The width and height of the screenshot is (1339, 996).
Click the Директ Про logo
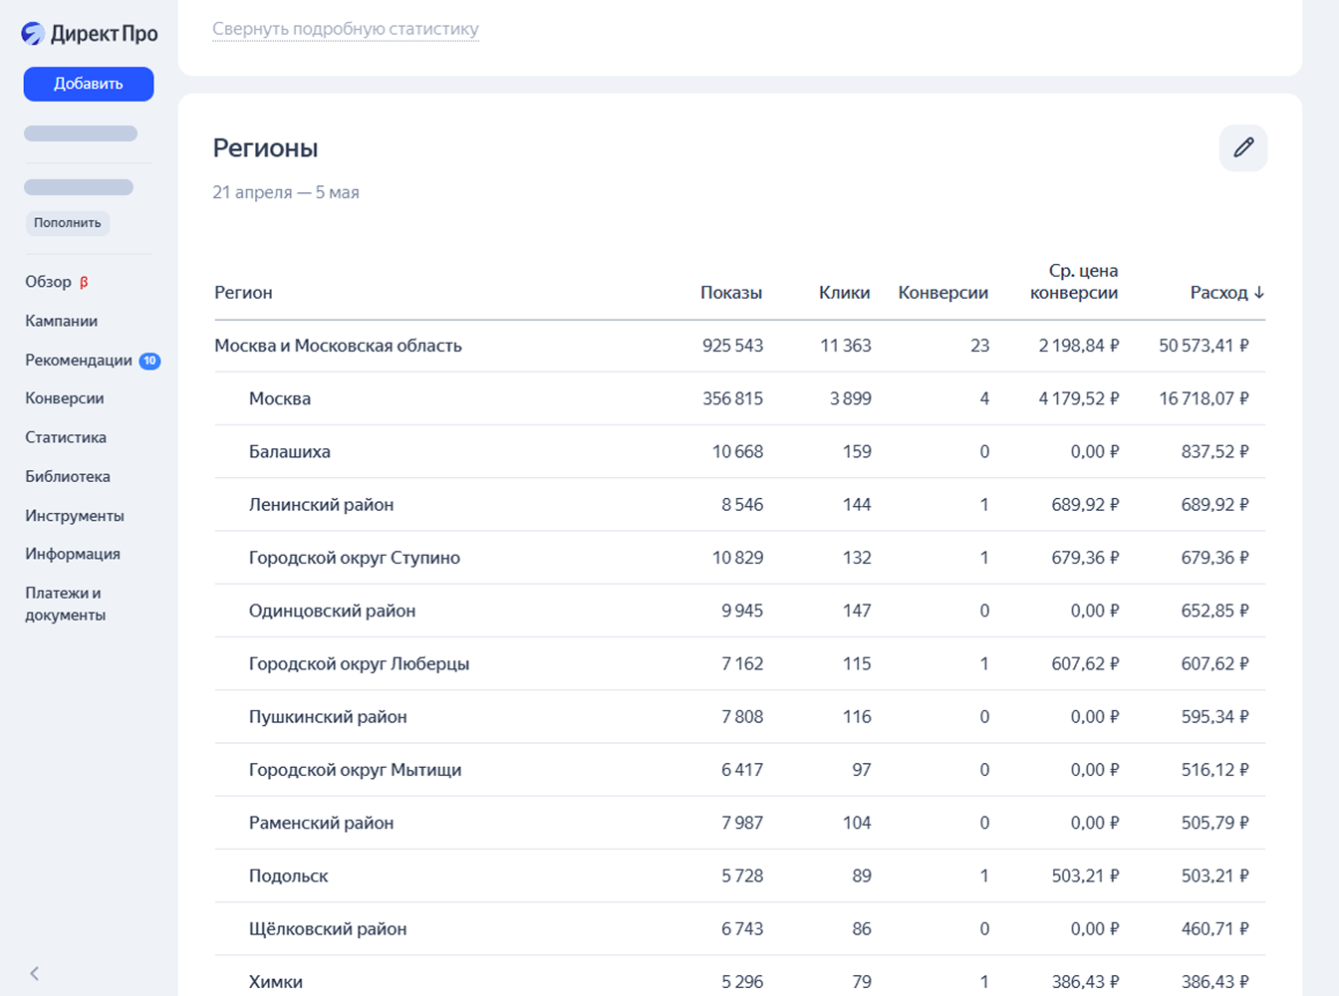pos(89,34)
